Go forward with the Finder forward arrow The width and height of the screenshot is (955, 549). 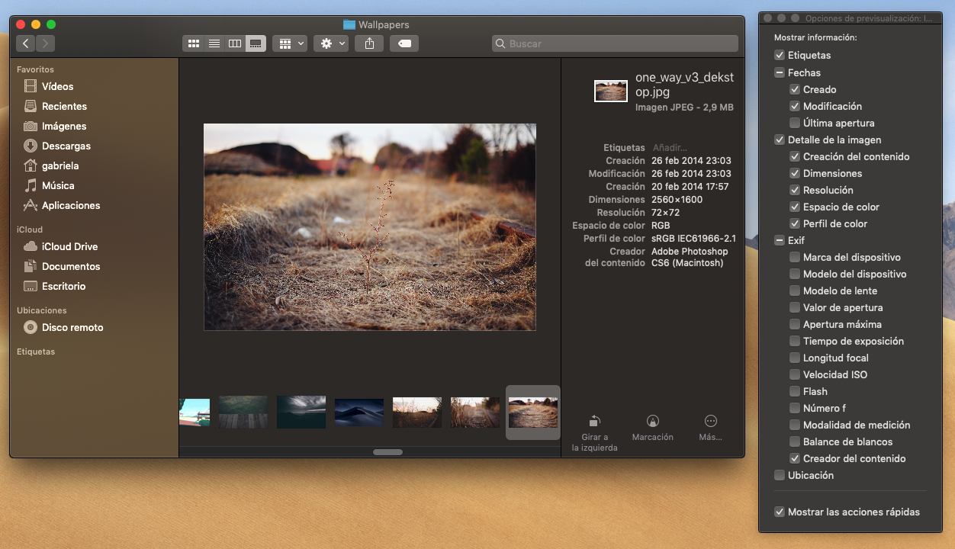point(45,43)
